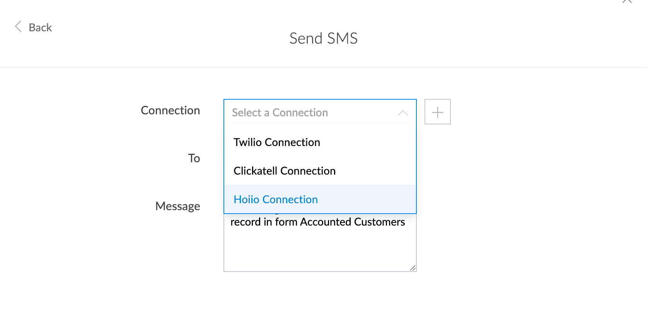Grab the message box resize handle
This screenshot has width=648, height=316.
point(413,268)
